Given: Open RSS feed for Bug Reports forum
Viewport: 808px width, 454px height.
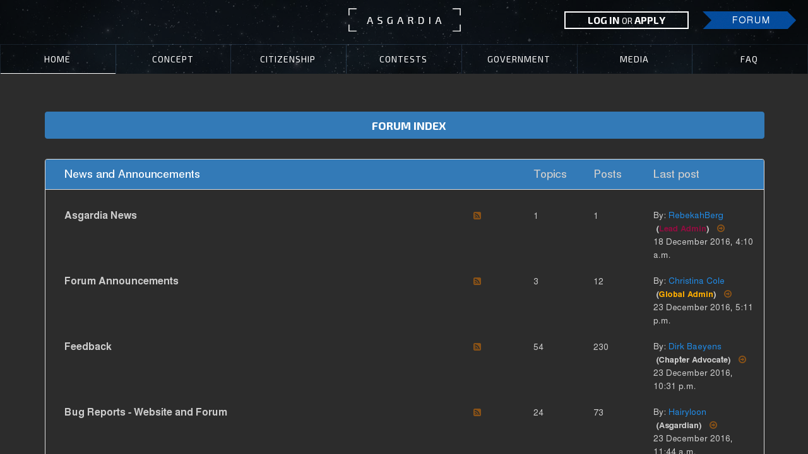Looking at the screenshot, I should point(477,412).
